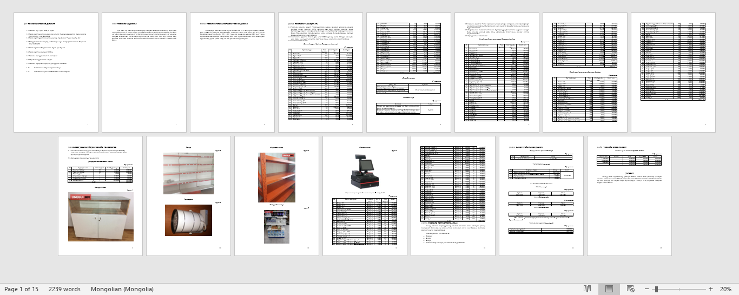Click the first page with contents list

[x=56, y=73]
